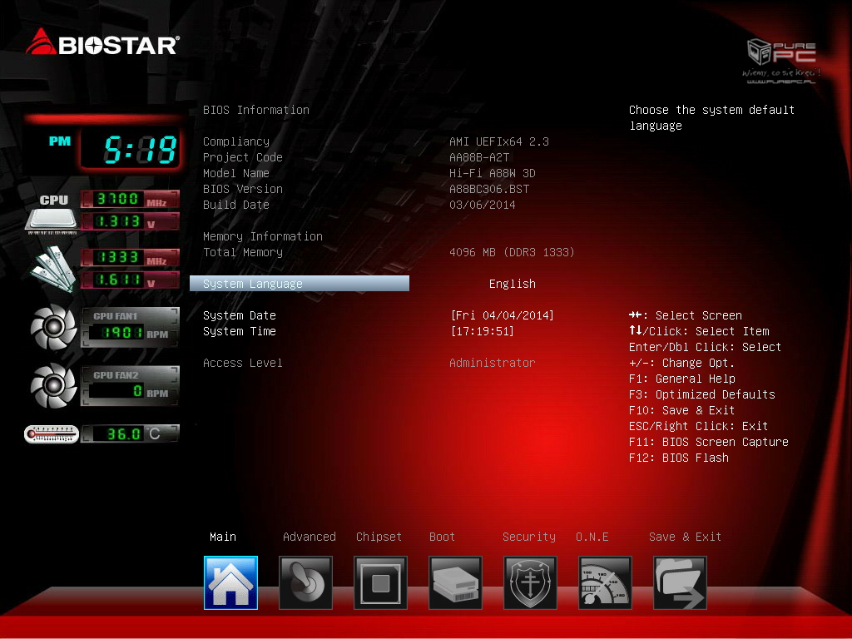Viewport: 852px width, 639px height.
Task: Click the Project Code value AA88B-A2T
Action: (x=478, y=157)
